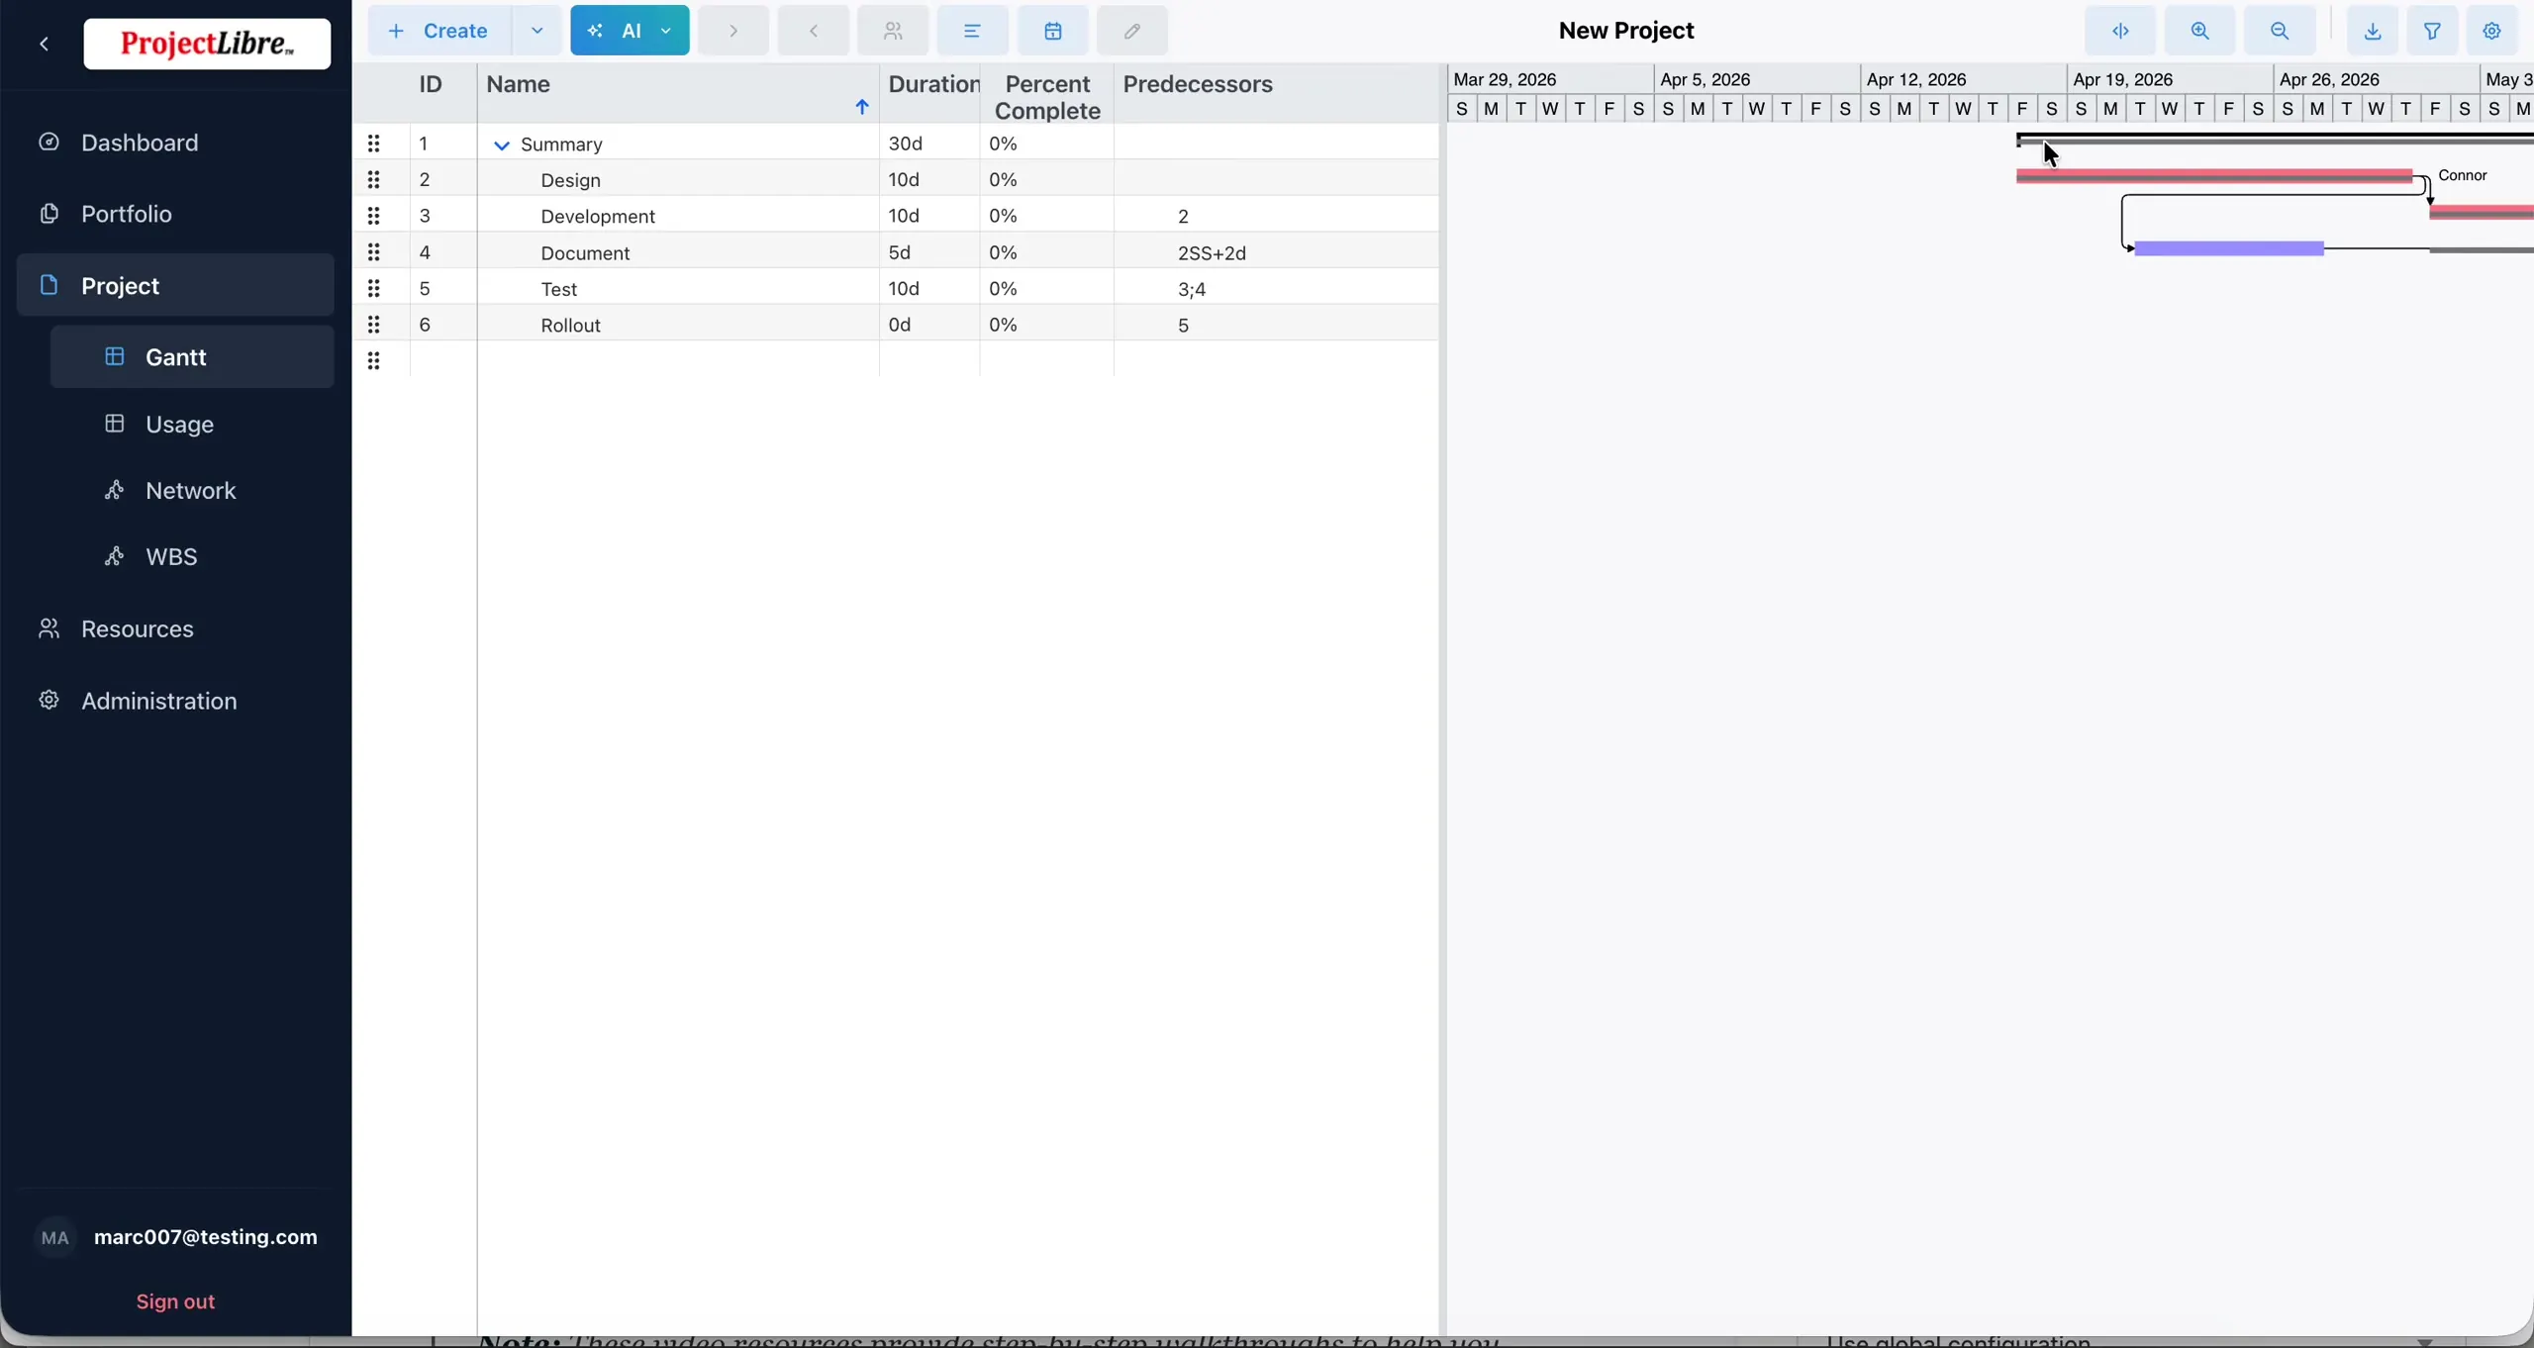Click the indent right-arrow toolbar icon
The height and width of the screenshot is (1348, 2534).
733,31
